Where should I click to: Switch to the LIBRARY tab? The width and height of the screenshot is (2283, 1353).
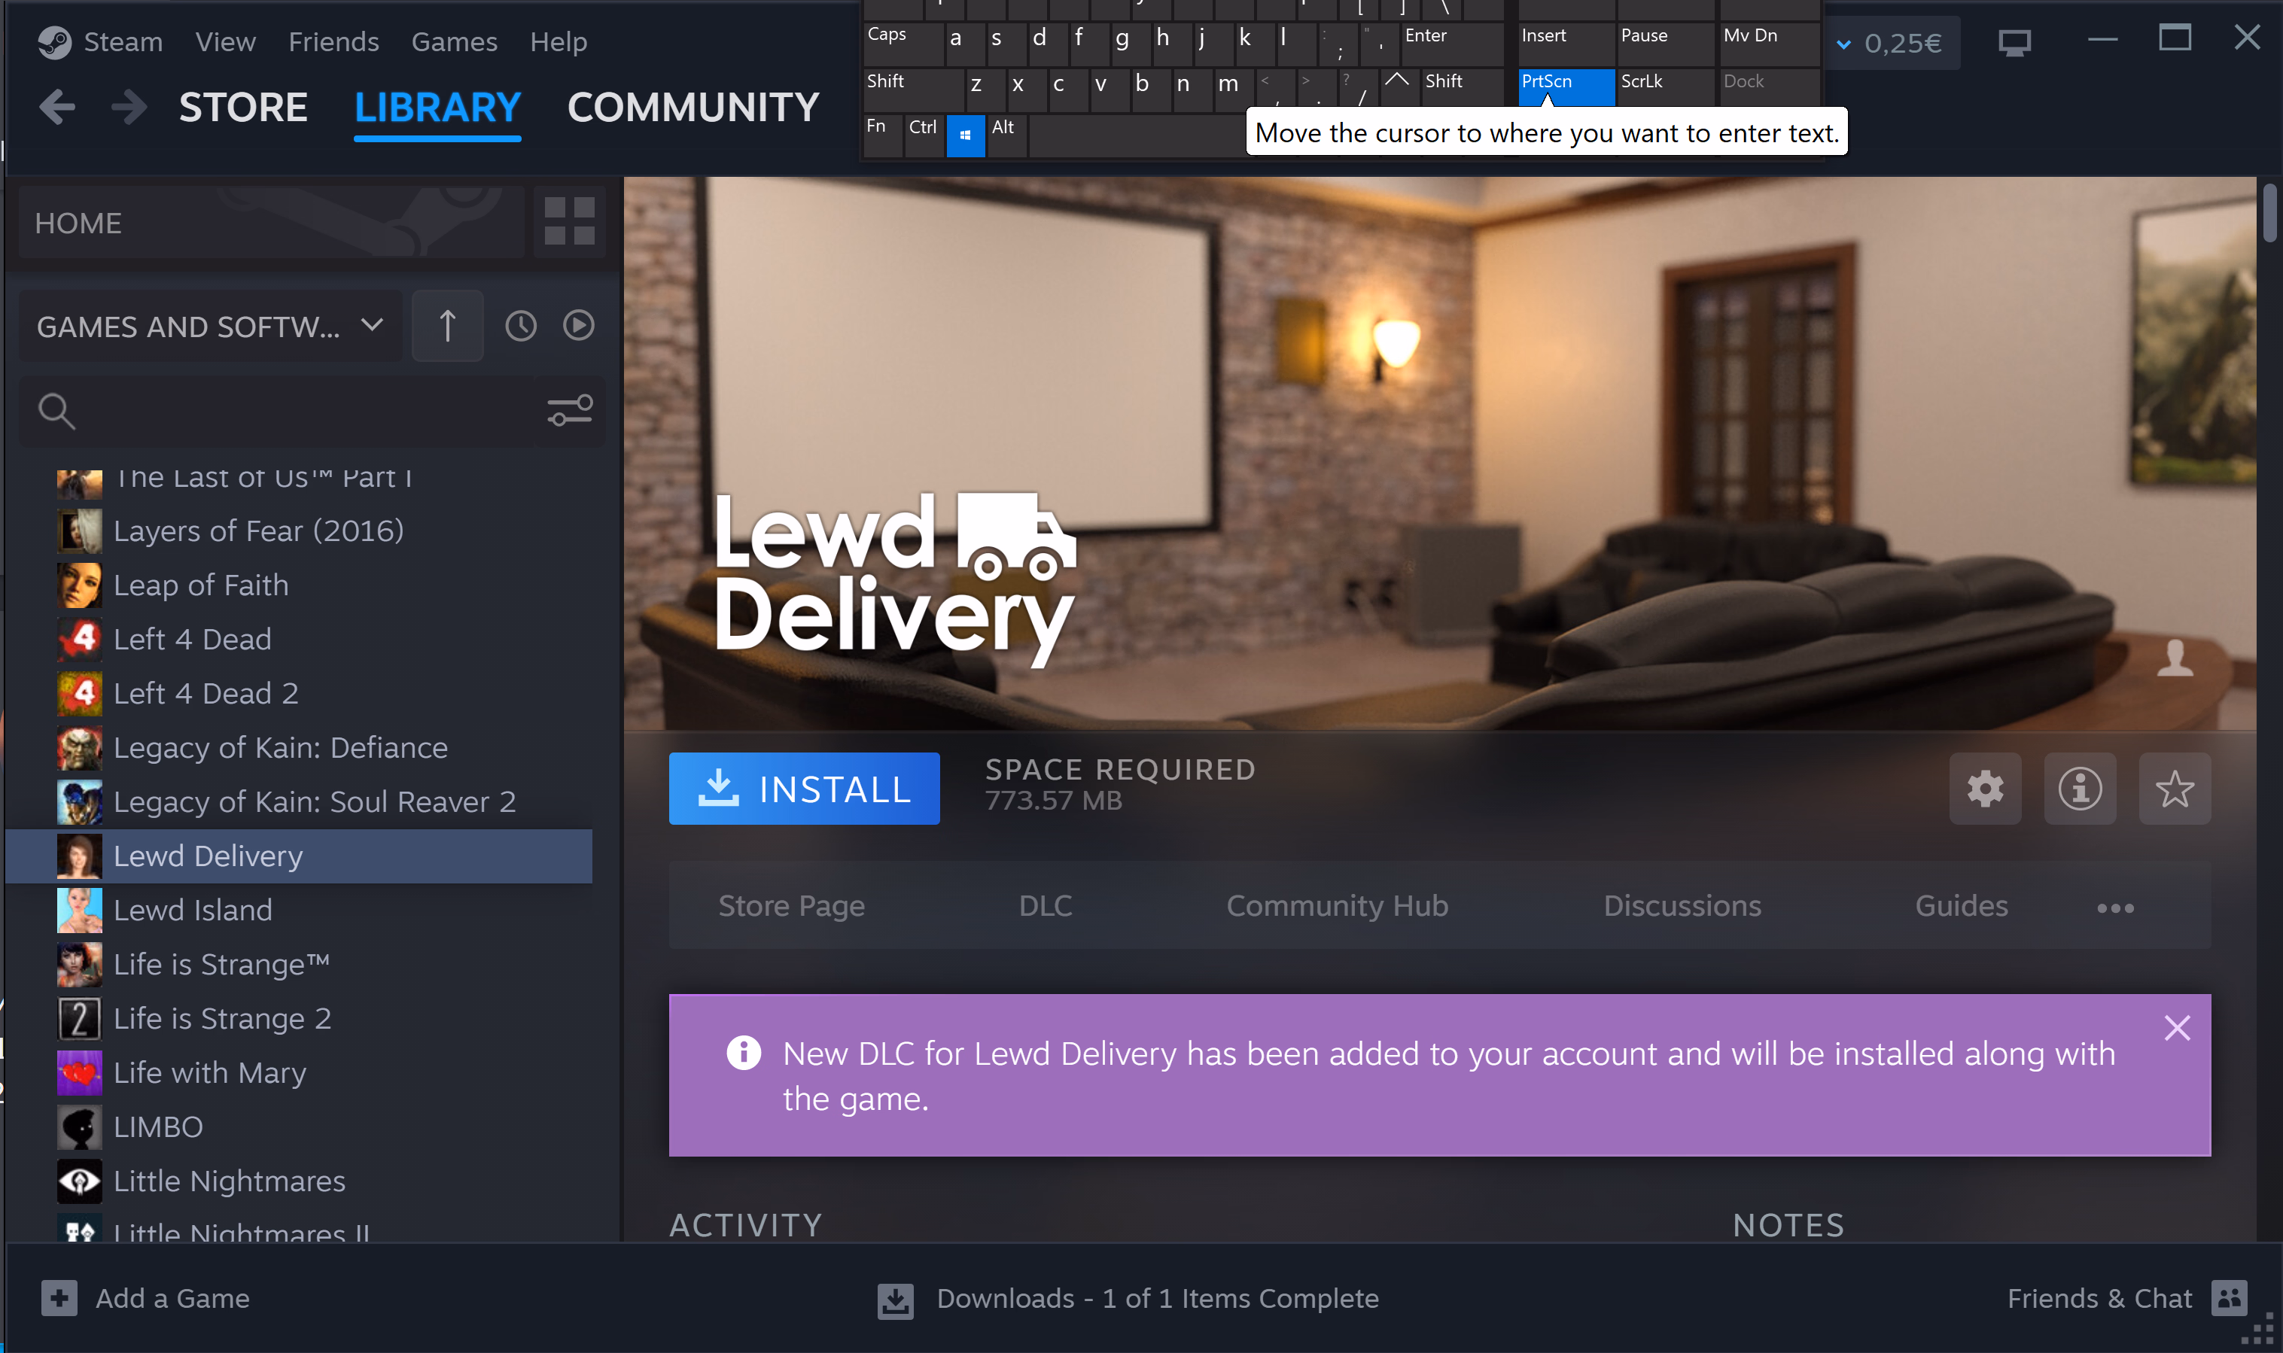click(x=437, y=108)
